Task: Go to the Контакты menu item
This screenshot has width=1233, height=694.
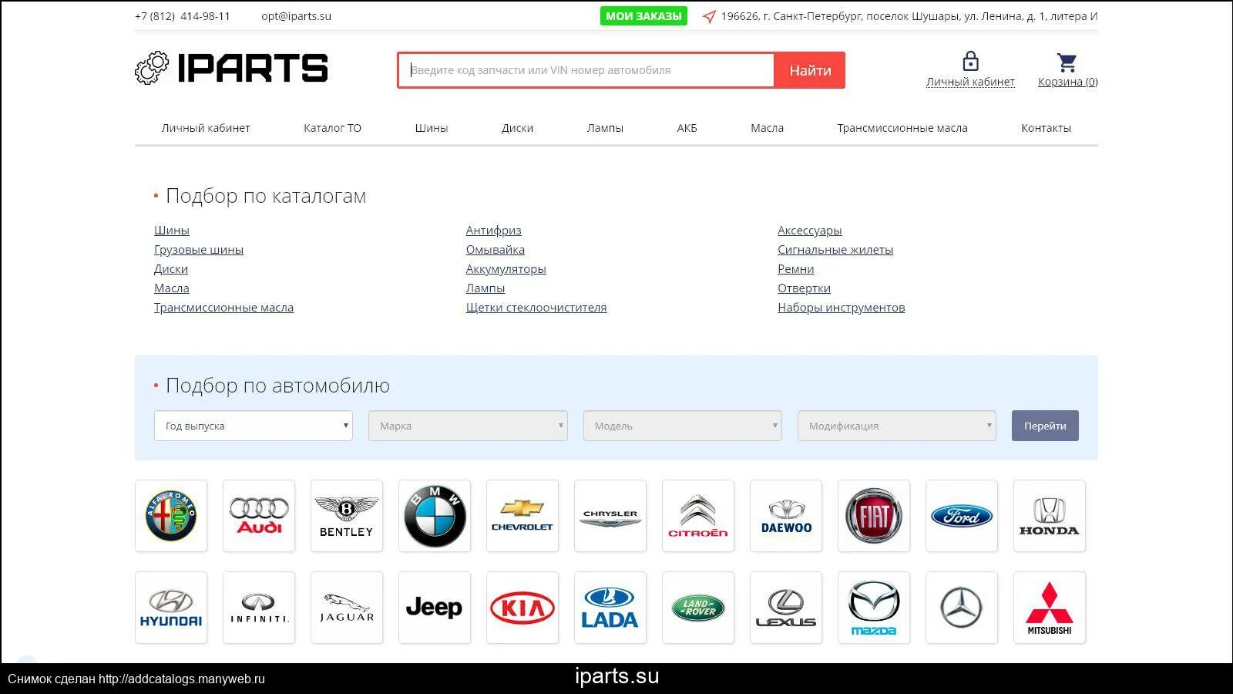Action: coord(1047,128)
